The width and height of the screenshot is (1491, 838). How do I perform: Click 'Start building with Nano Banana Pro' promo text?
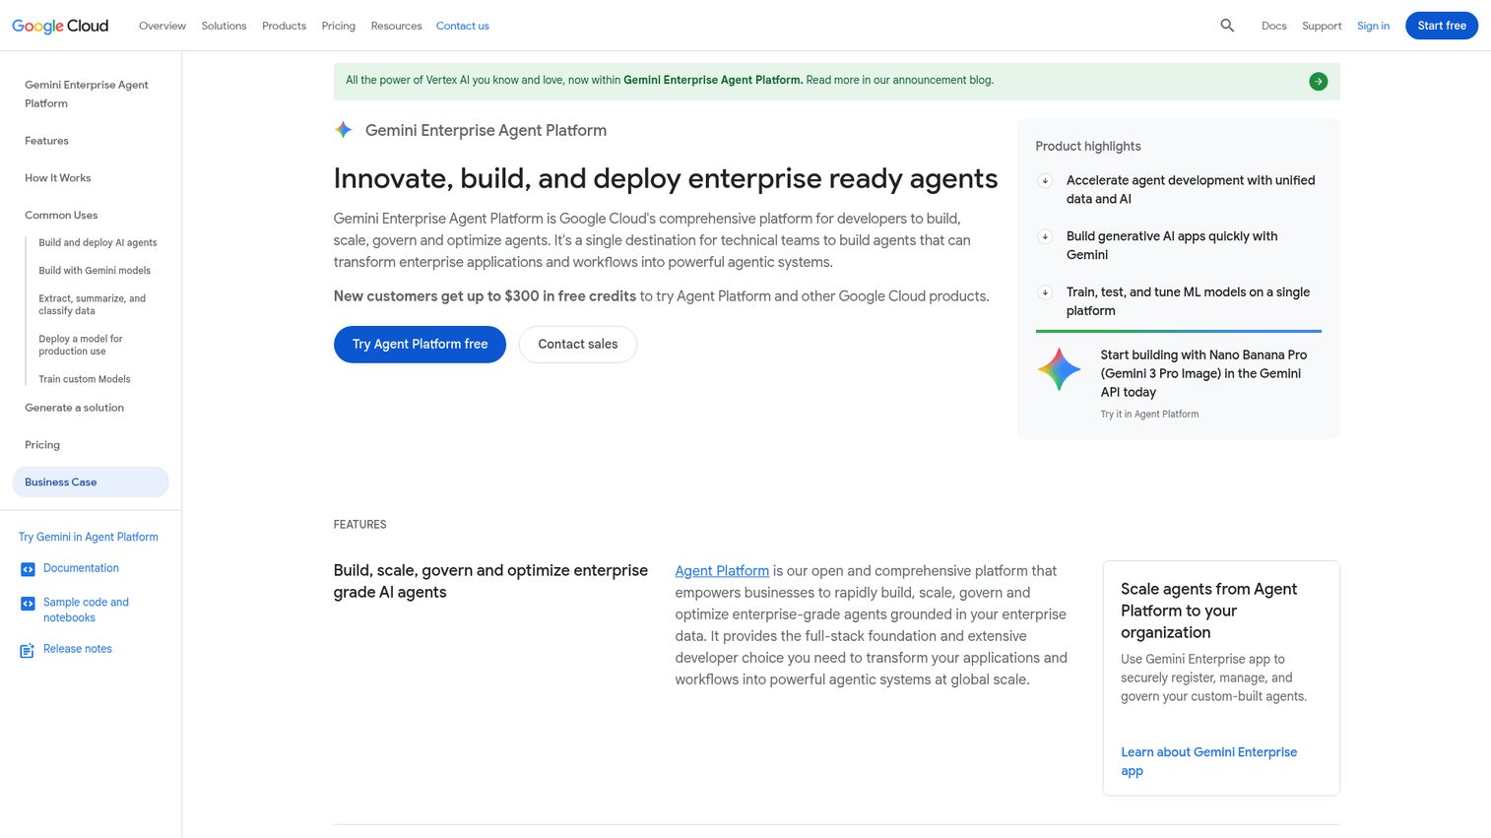[x=1203, y=373]
